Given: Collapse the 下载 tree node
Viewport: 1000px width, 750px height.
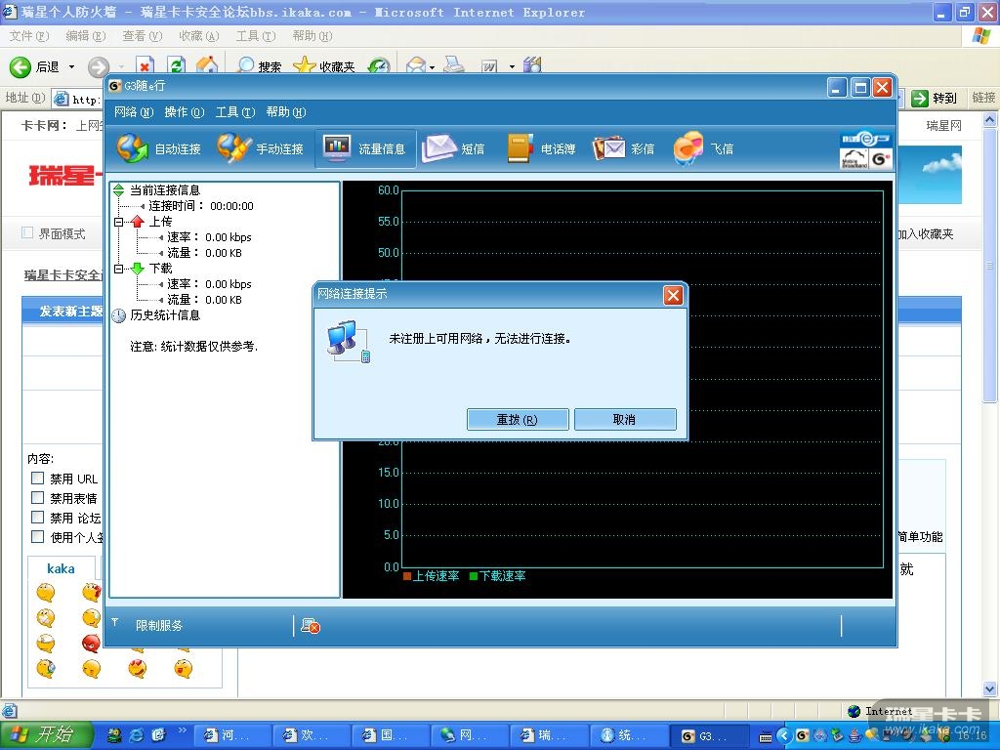Looking at the screenshot, I should 118,270.
